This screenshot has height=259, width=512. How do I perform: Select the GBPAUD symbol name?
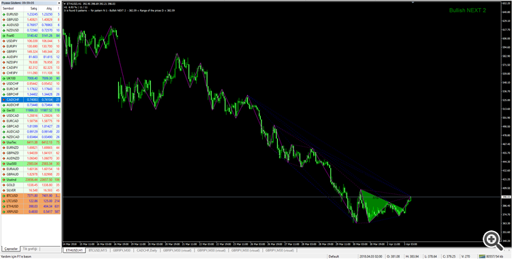[12, 174]
